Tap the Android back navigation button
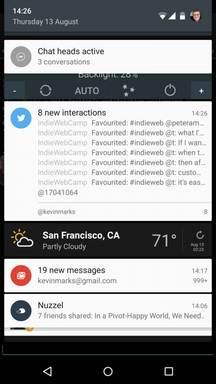This screenshot has width=216, height=384. pos(47,371)
